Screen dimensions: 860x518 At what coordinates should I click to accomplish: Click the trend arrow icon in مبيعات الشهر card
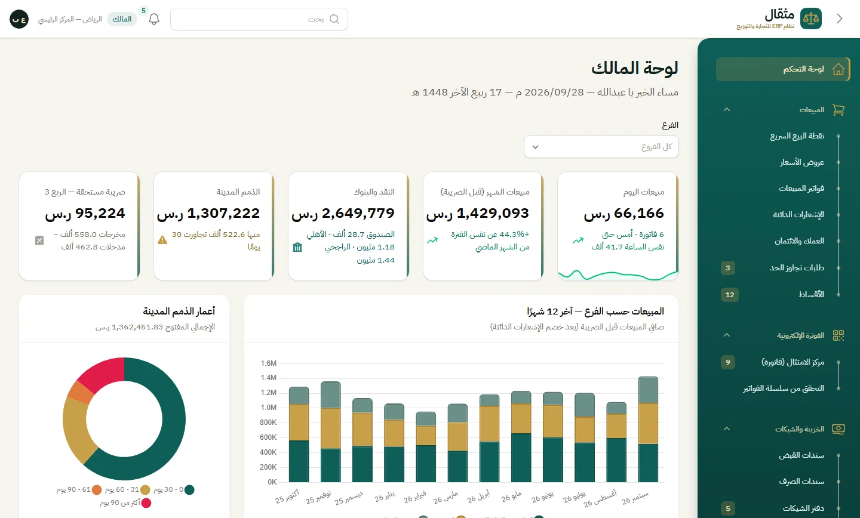click(432, 240)
